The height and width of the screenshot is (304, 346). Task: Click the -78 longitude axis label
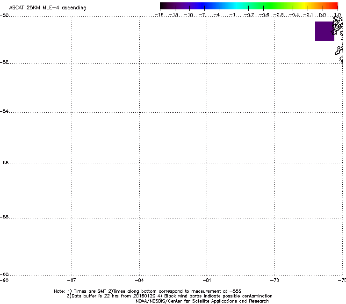pos(274,280)
